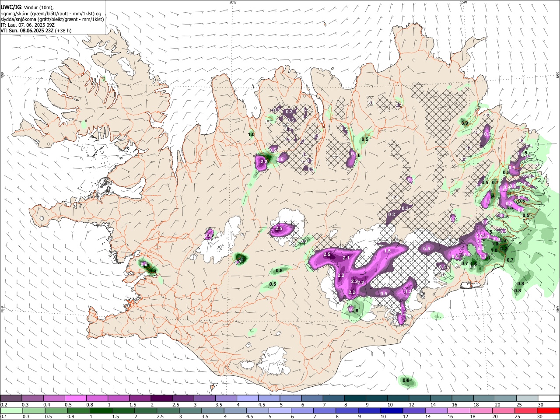The height and width of the screenshot is (420, 560).
Task: Click the 'IT: Lau. 07. 06. 2025 09Z' line
Action: [x=28, y=25]
